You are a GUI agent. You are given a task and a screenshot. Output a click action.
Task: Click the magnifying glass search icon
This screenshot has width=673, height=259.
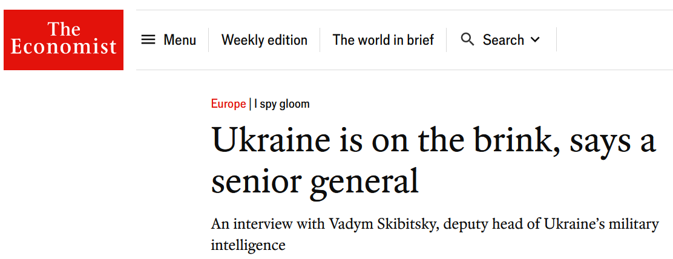click(x=467, y=40)
